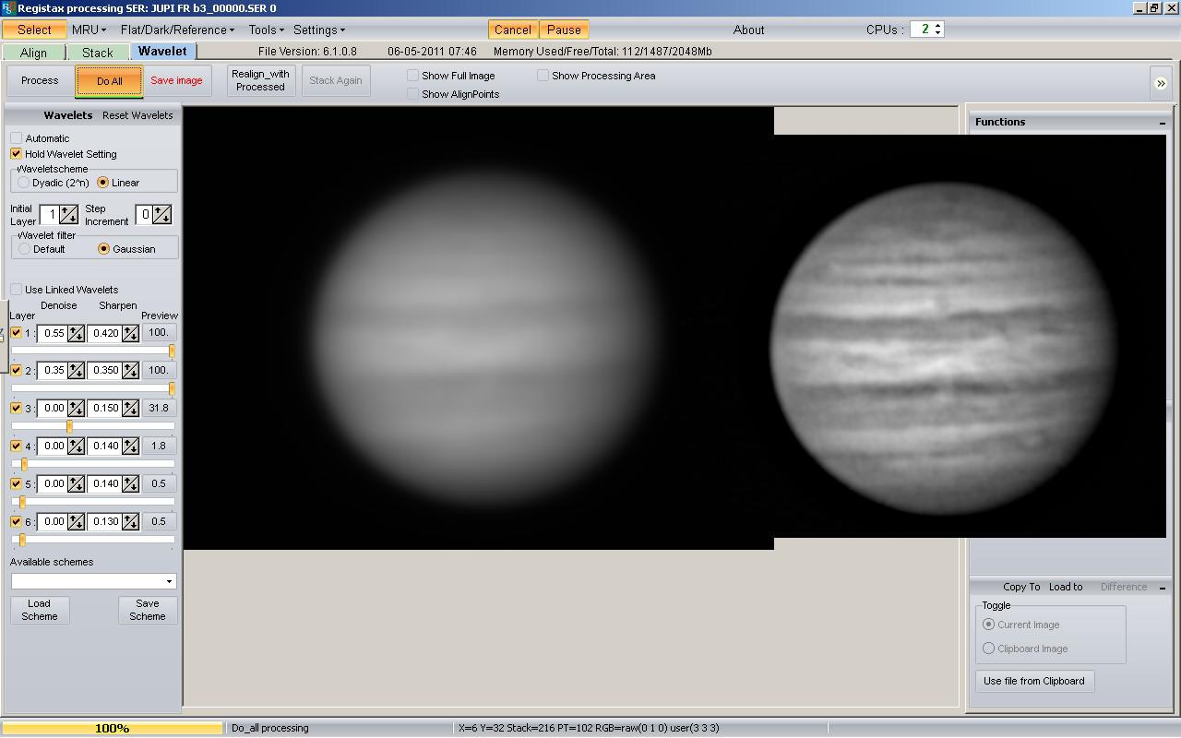Toggle the wavelet layer 3 checkbox
Image resolution: width=1181 pixels, height=738 pixels.
[x=16, y=408]
